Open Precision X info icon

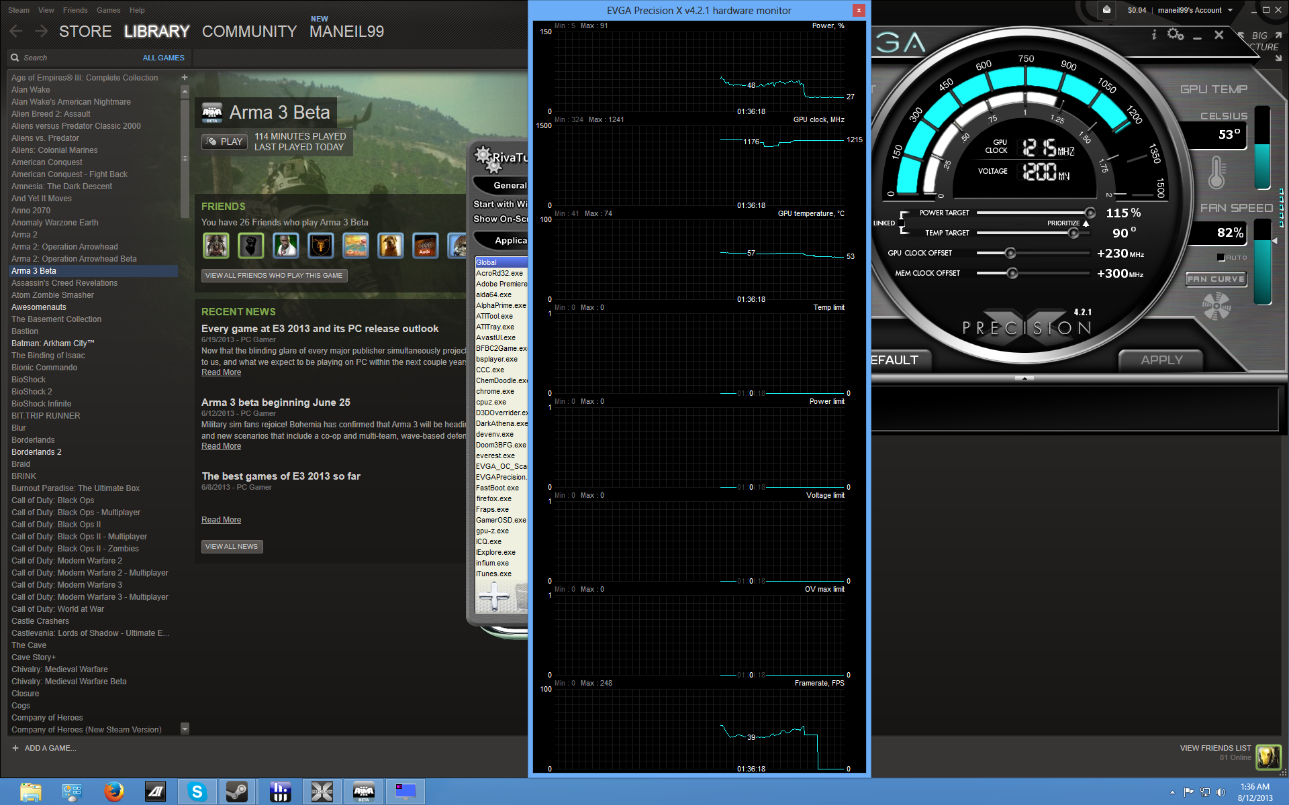pos(1154,34)
